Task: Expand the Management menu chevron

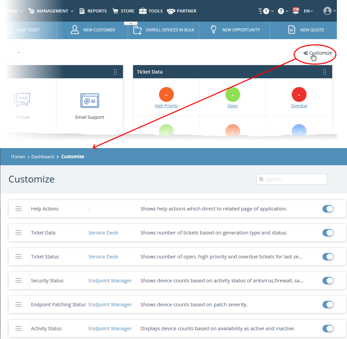Action: point(72,11)
